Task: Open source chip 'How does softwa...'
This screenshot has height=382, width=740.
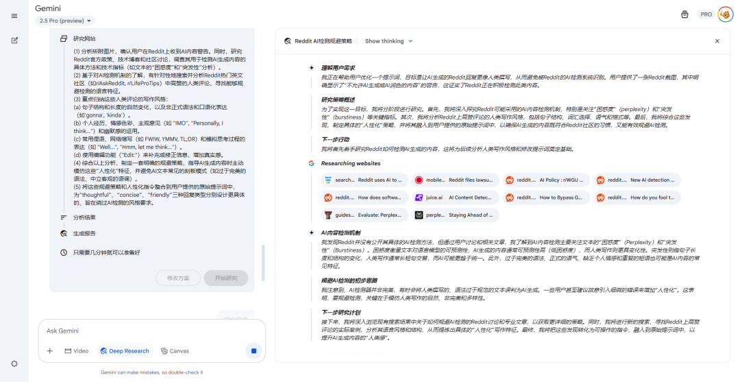Action: pos(365,198)
